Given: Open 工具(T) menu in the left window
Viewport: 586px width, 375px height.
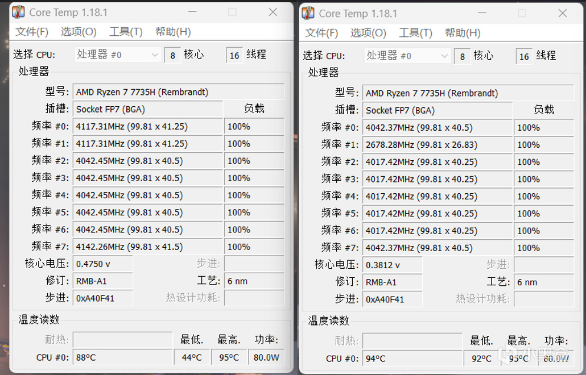Looking at the screenshot, I should (x=126, y=32).
